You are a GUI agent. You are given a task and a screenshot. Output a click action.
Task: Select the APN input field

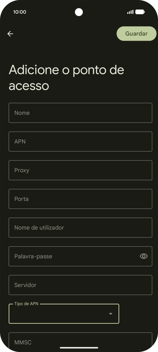pyautogui.click(x=80, y=141)
